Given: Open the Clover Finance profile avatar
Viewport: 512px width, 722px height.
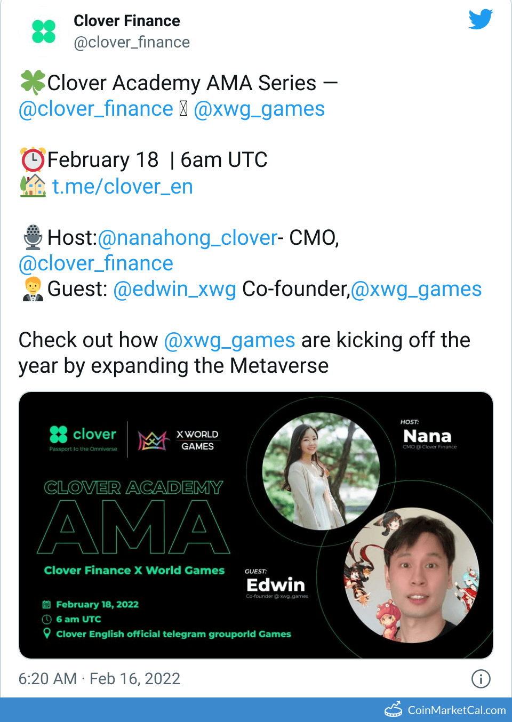Looking at the screenshot, I should pyautogui.click(x=44, y=31).
